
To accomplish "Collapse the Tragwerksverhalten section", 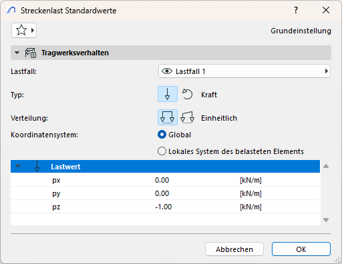I will coord(17,53).
